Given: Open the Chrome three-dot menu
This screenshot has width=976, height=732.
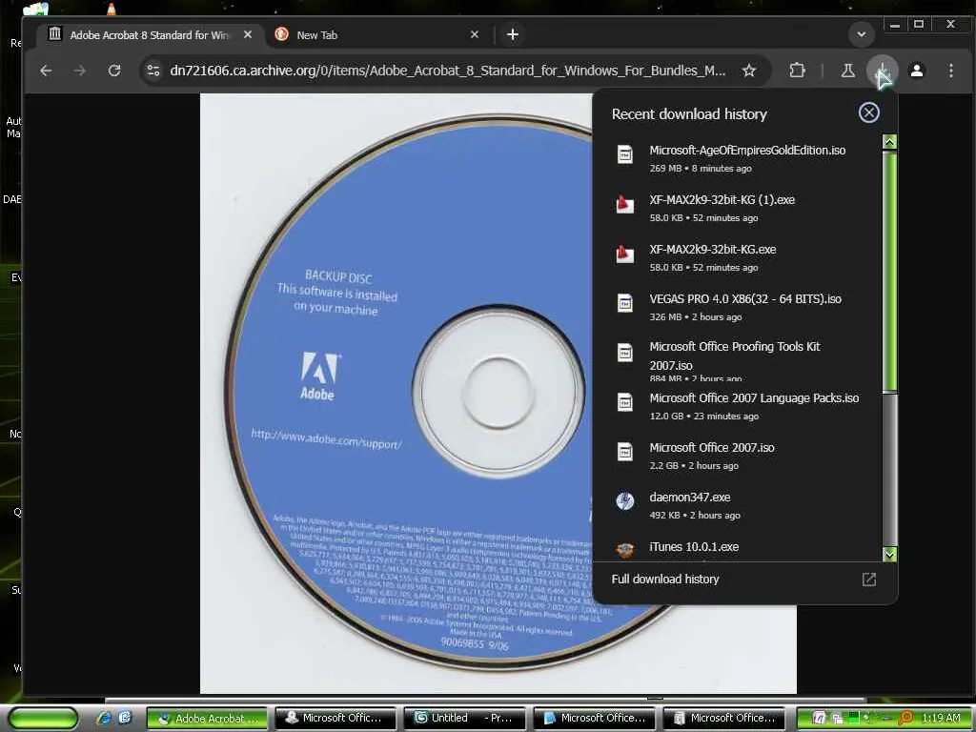Looking at the screenshot, I should click(950, 71).
